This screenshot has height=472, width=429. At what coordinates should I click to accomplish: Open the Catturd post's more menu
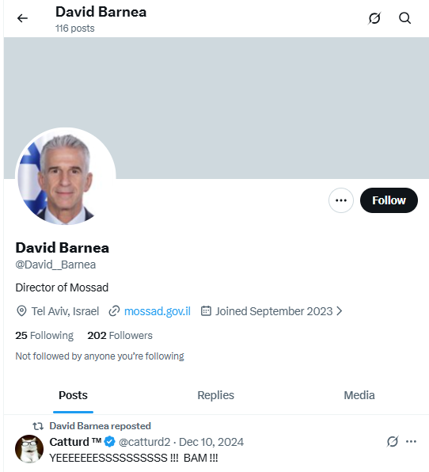[411, 442]
